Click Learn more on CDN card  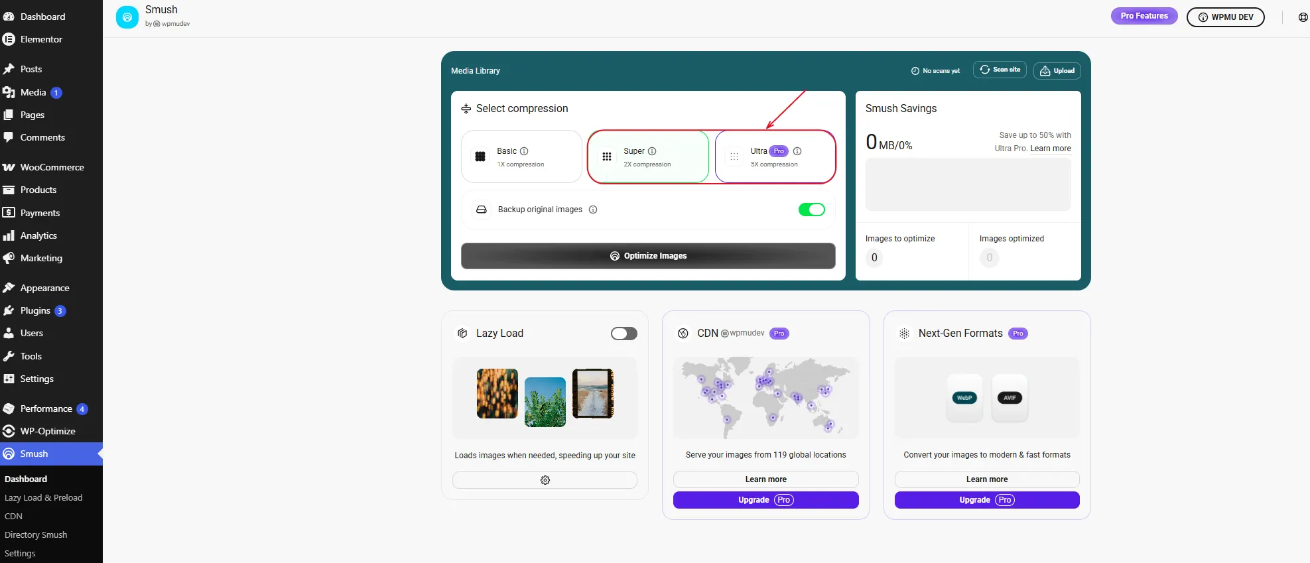click(766, 479)
